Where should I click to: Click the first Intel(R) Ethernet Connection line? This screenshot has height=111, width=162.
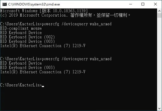(x=43, y=46)
